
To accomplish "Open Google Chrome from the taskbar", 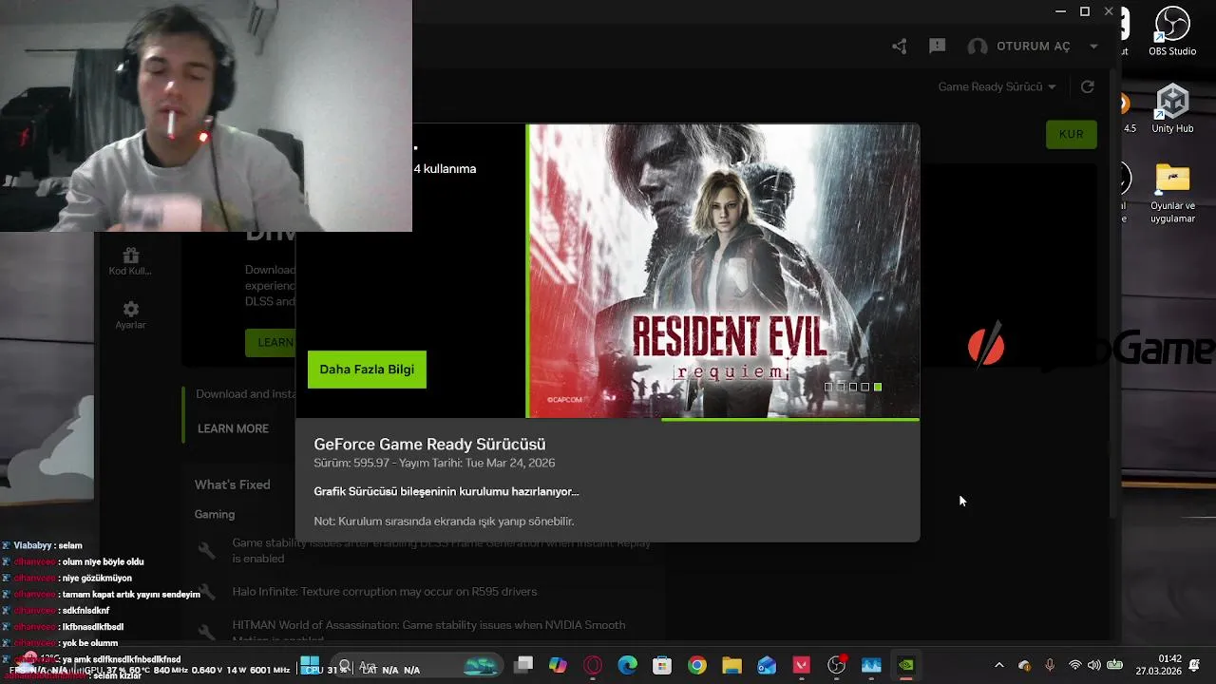I will click(x=697, y=666).
